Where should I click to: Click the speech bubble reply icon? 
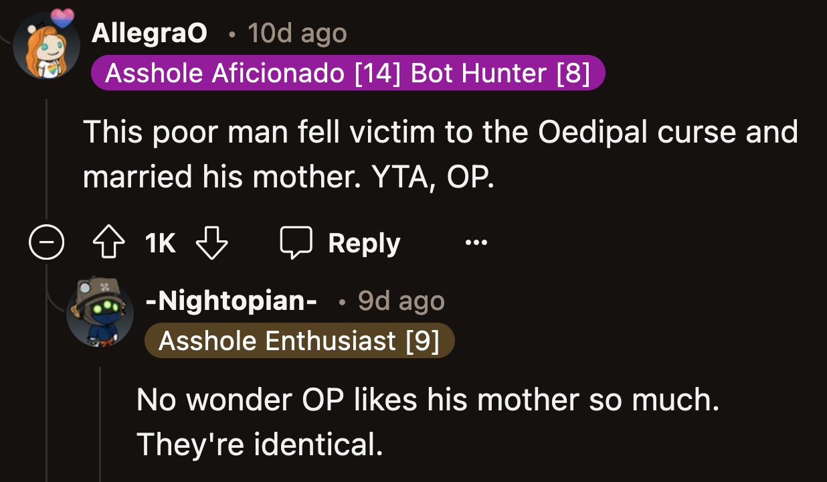296,242
